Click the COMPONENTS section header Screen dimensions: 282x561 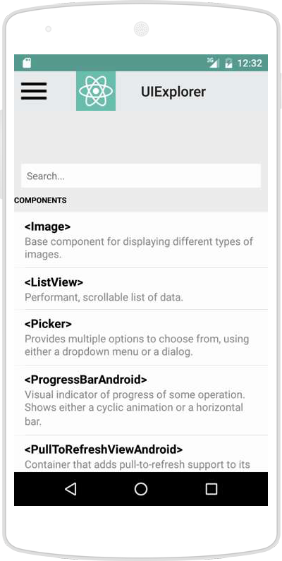pyautogui.click(x=40, y=200)
